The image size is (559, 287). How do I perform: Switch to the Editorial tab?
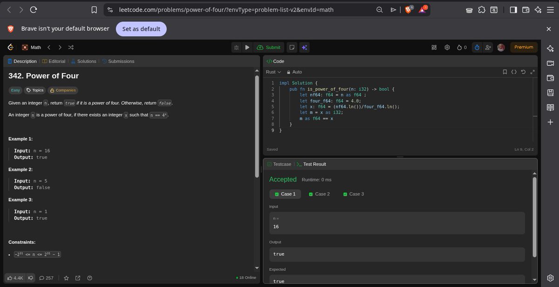point(54,61)
